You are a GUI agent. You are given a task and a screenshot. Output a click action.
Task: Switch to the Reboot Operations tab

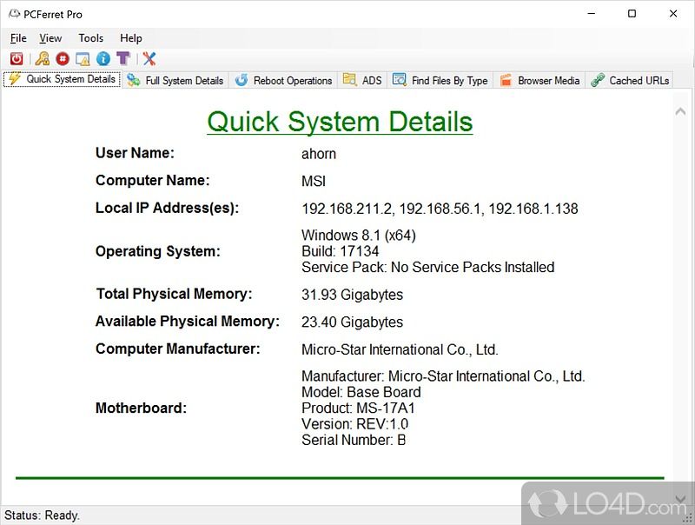pos(283,80)
